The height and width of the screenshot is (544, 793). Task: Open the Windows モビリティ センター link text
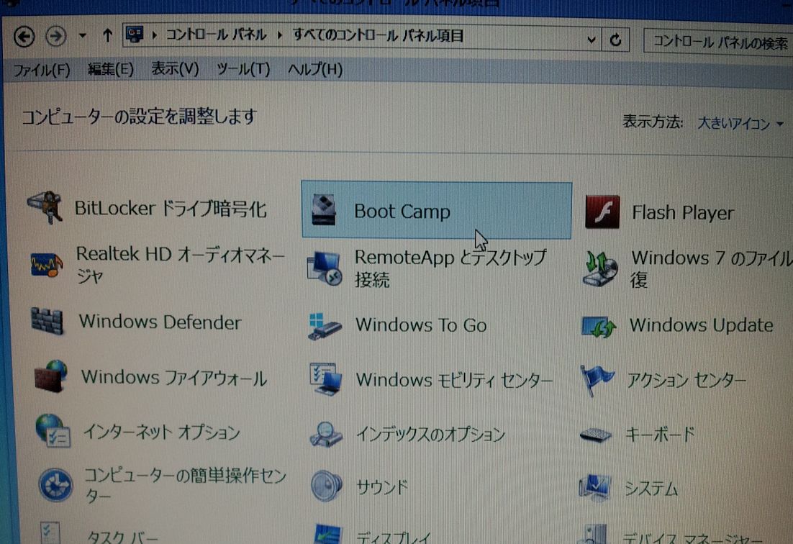coord(454,380)
